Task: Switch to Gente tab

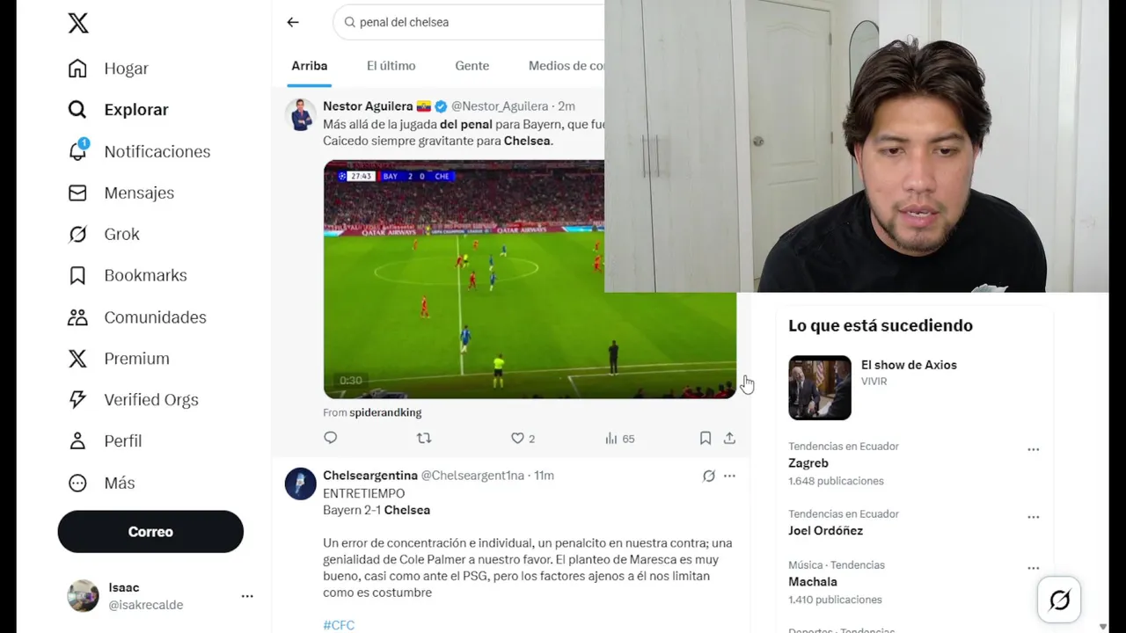Action: [472, 66]
